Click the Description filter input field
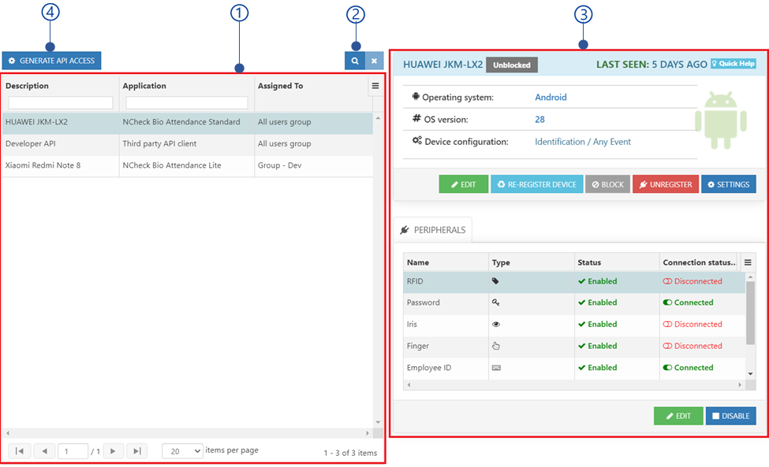Viewport: 769px width, 467px height. (x=60, y=102)
